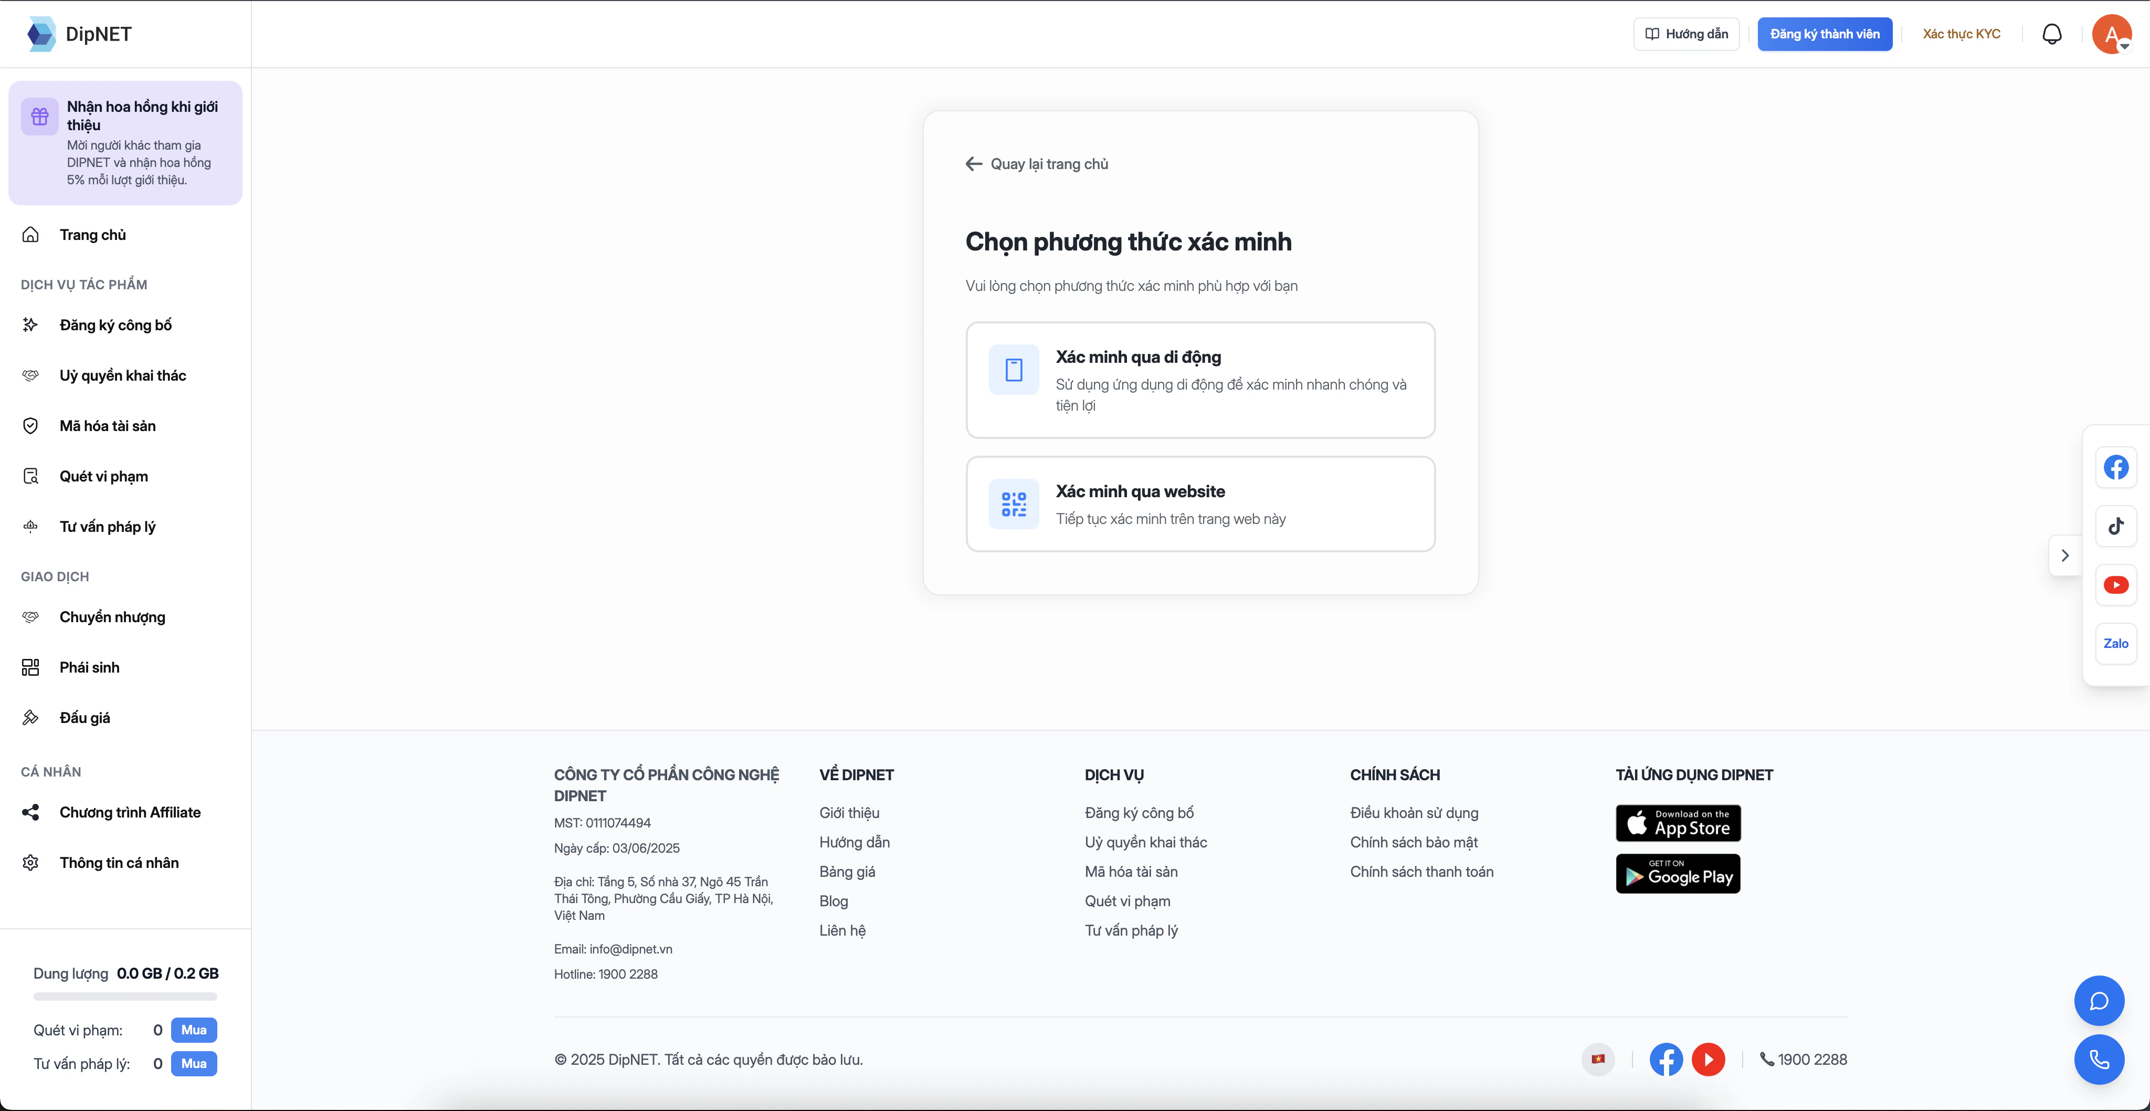Open Chương trình Affiliate in sidebar

click(x=125, y=812)
